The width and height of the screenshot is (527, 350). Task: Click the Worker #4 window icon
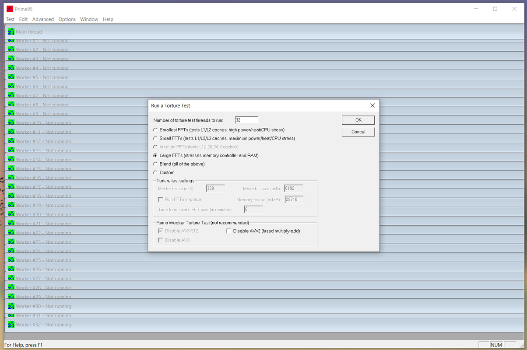click(11, 68)
